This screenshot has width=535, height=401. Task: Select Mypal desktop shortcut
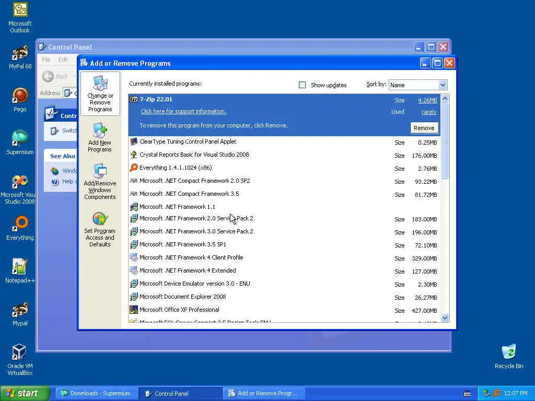click(x=20, y=314)
